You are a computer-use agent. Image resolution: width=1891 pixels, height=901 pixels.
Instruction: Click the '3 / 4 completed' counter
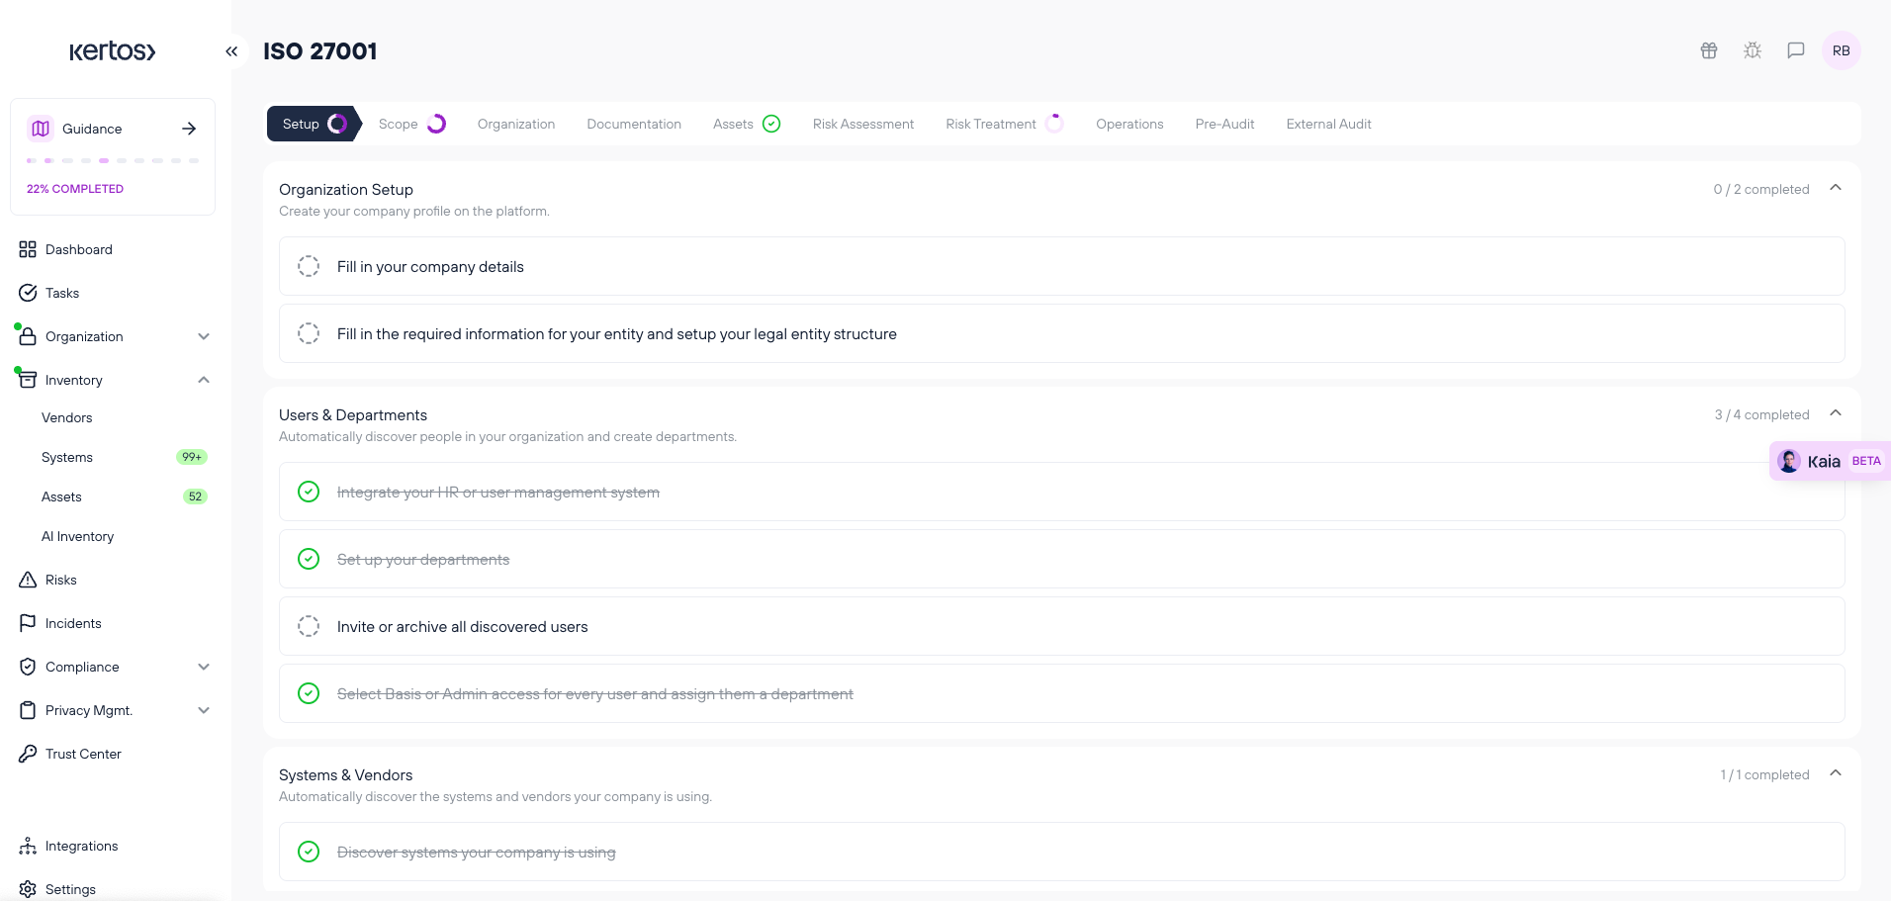pos(1761,414)
